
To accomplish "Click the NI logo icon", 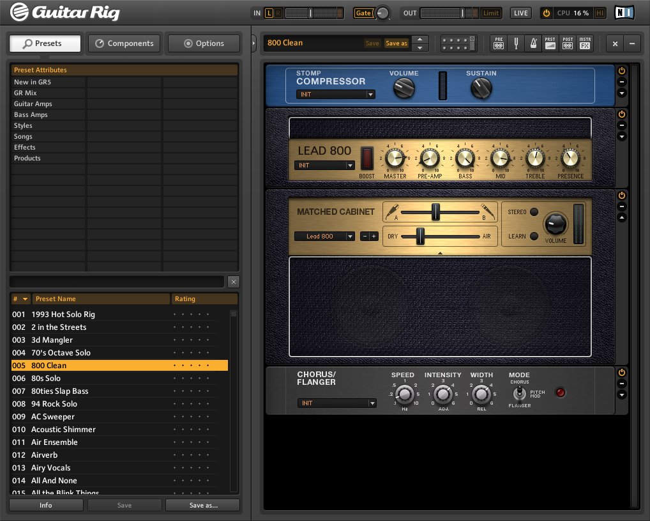I will click(x=624, y=13).
